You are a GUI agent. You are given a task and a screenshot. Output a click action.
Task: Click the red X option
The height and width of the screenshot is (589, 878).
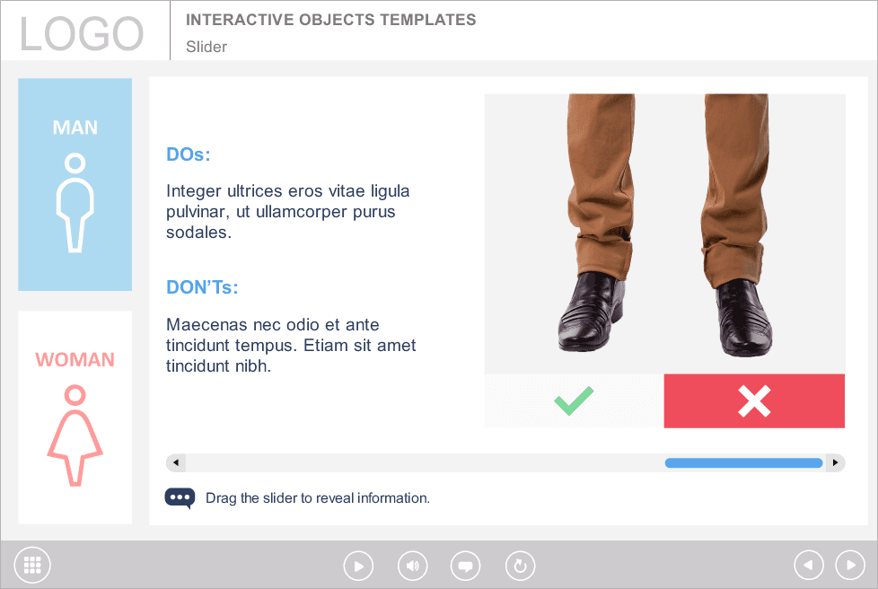tap(754, 400)
